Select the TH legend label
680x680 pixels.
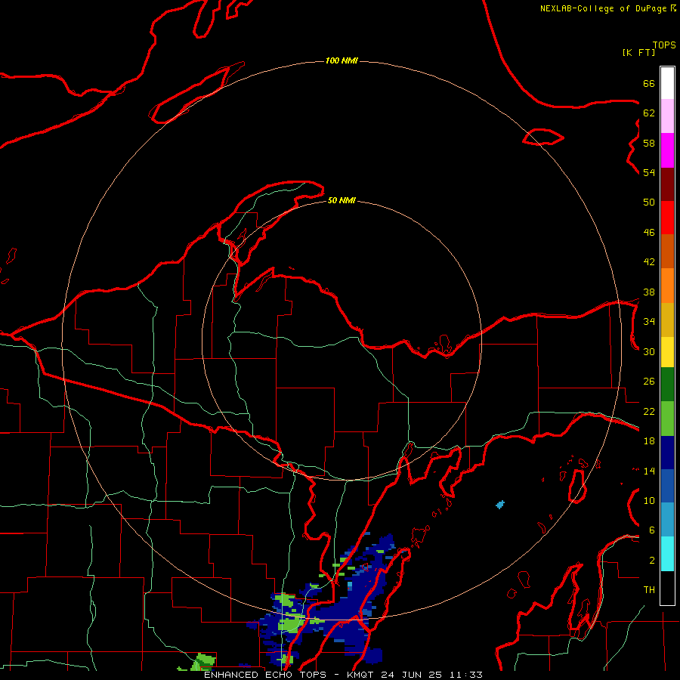point(649,590)
